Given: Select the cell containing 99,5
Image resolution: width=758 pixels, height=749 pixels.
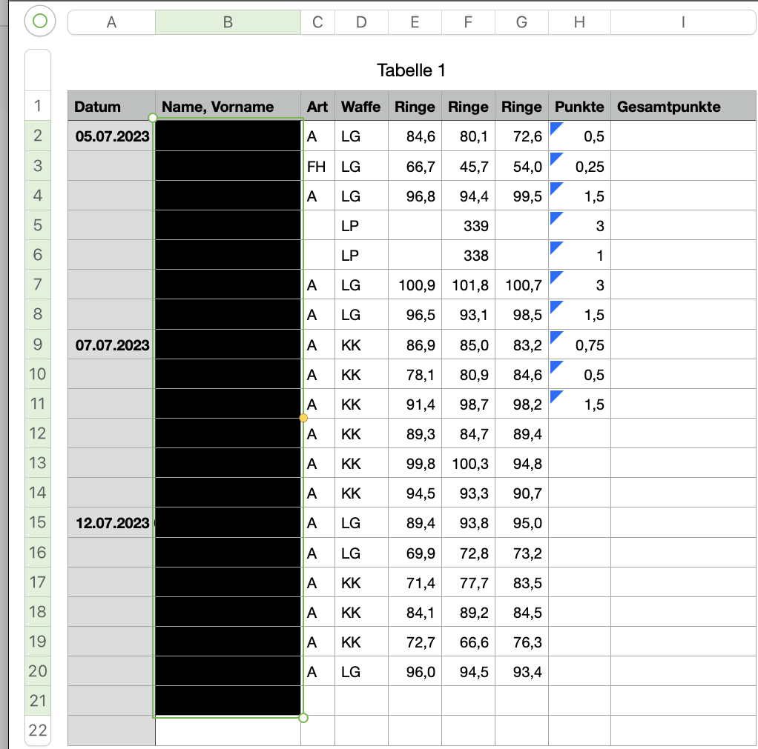Looking at the screenshot, I should click(521, 196).
